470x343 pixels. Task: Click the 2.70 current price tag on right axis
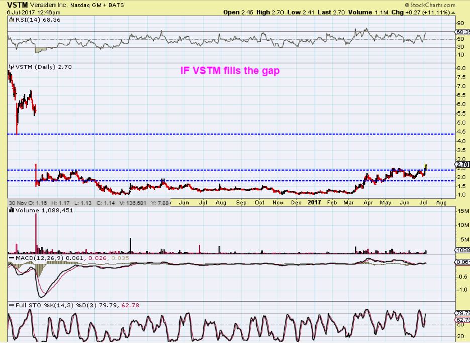(x=462, y=164)
